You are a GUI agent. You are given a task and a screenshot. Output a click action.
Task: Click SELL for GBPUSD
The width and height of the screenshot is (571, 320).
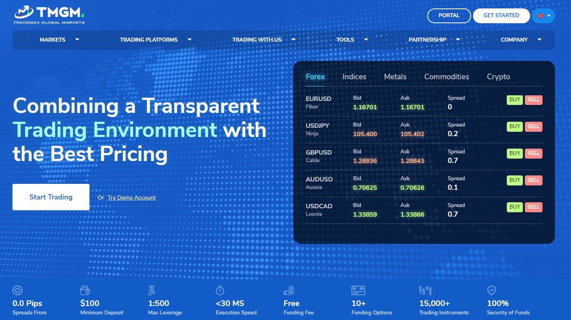pyautogui.click(x=533, y=153)
